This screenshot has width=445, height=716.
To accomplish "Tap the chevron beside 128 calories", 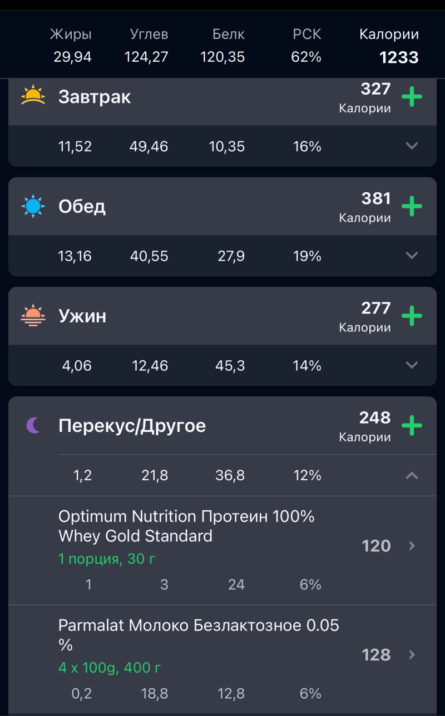I will click(412, 655).
